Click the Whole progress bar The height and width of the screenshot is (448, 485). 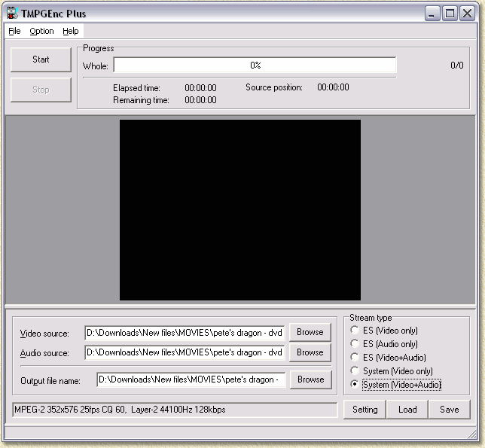click(x=255, y=66)
